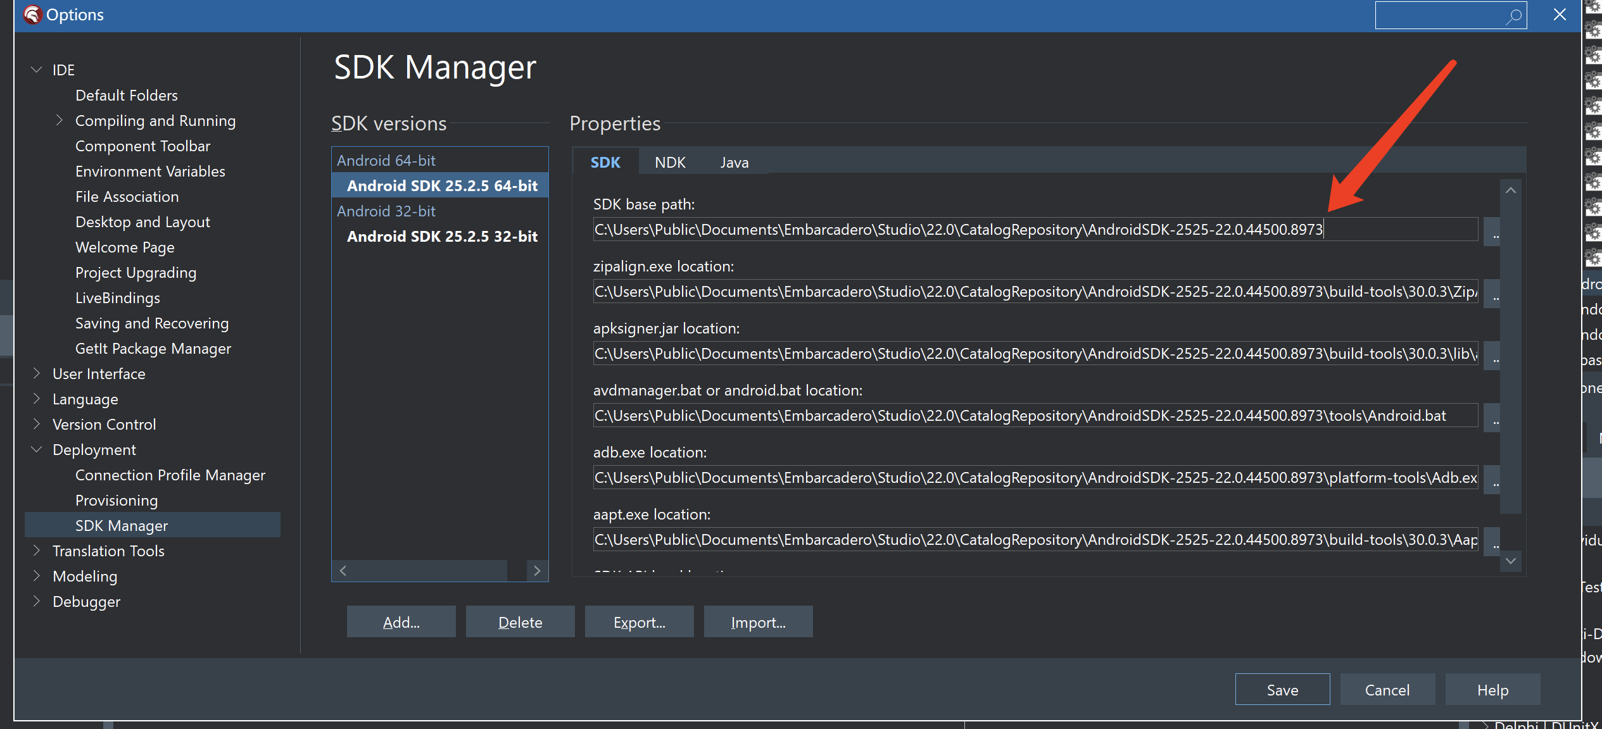Click the Export... button

click(x=639, y=622)
